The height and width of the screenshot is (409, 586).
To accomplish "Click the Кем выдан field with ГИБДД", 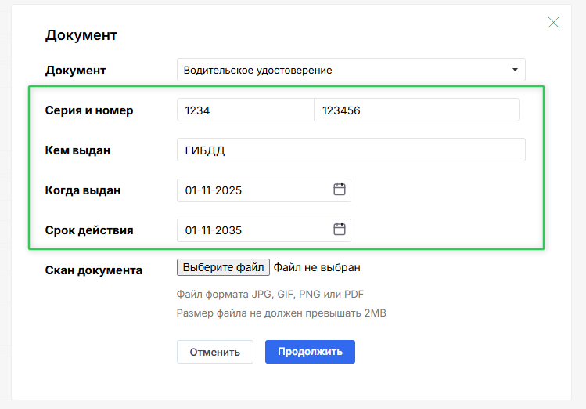I will click(351, 150).
